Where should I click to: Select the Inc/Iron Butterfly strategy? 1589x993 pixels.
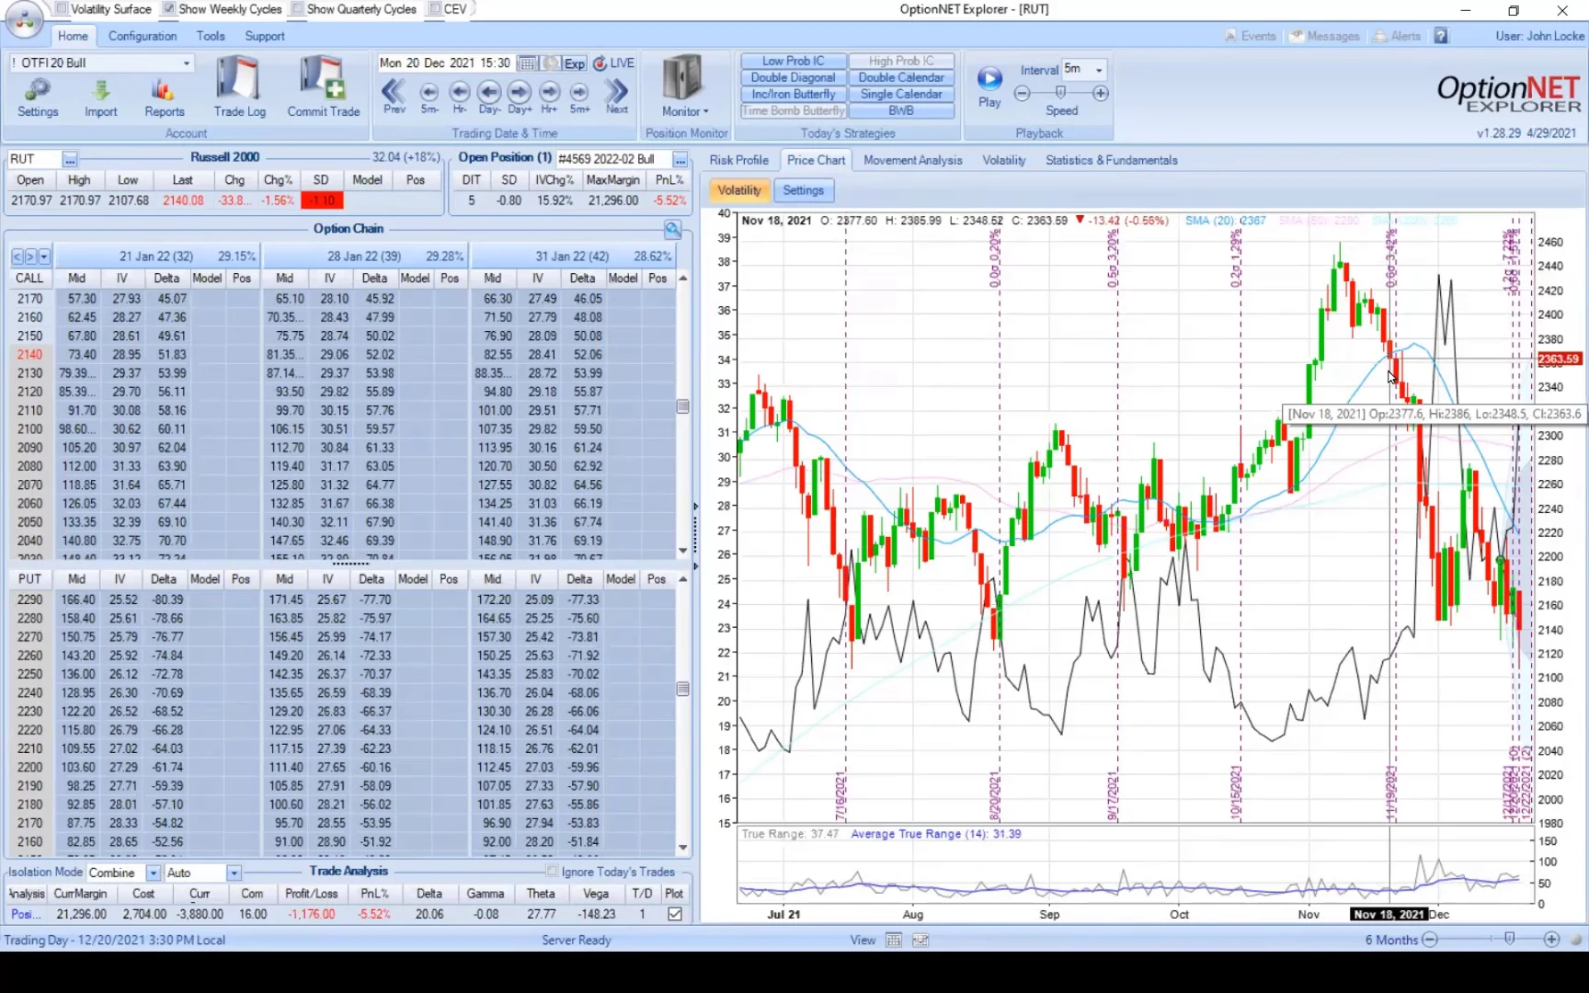tap(793, 94)
